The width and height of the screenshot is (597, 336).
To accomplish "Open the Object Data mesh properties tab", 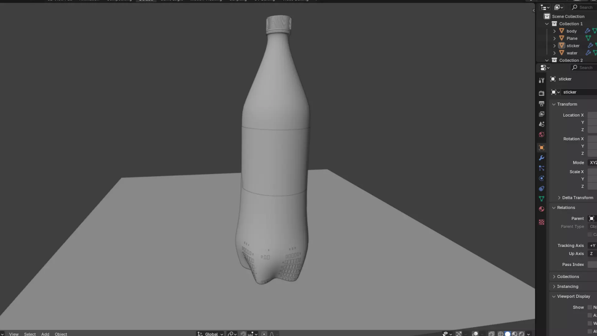I will point(541,199).
